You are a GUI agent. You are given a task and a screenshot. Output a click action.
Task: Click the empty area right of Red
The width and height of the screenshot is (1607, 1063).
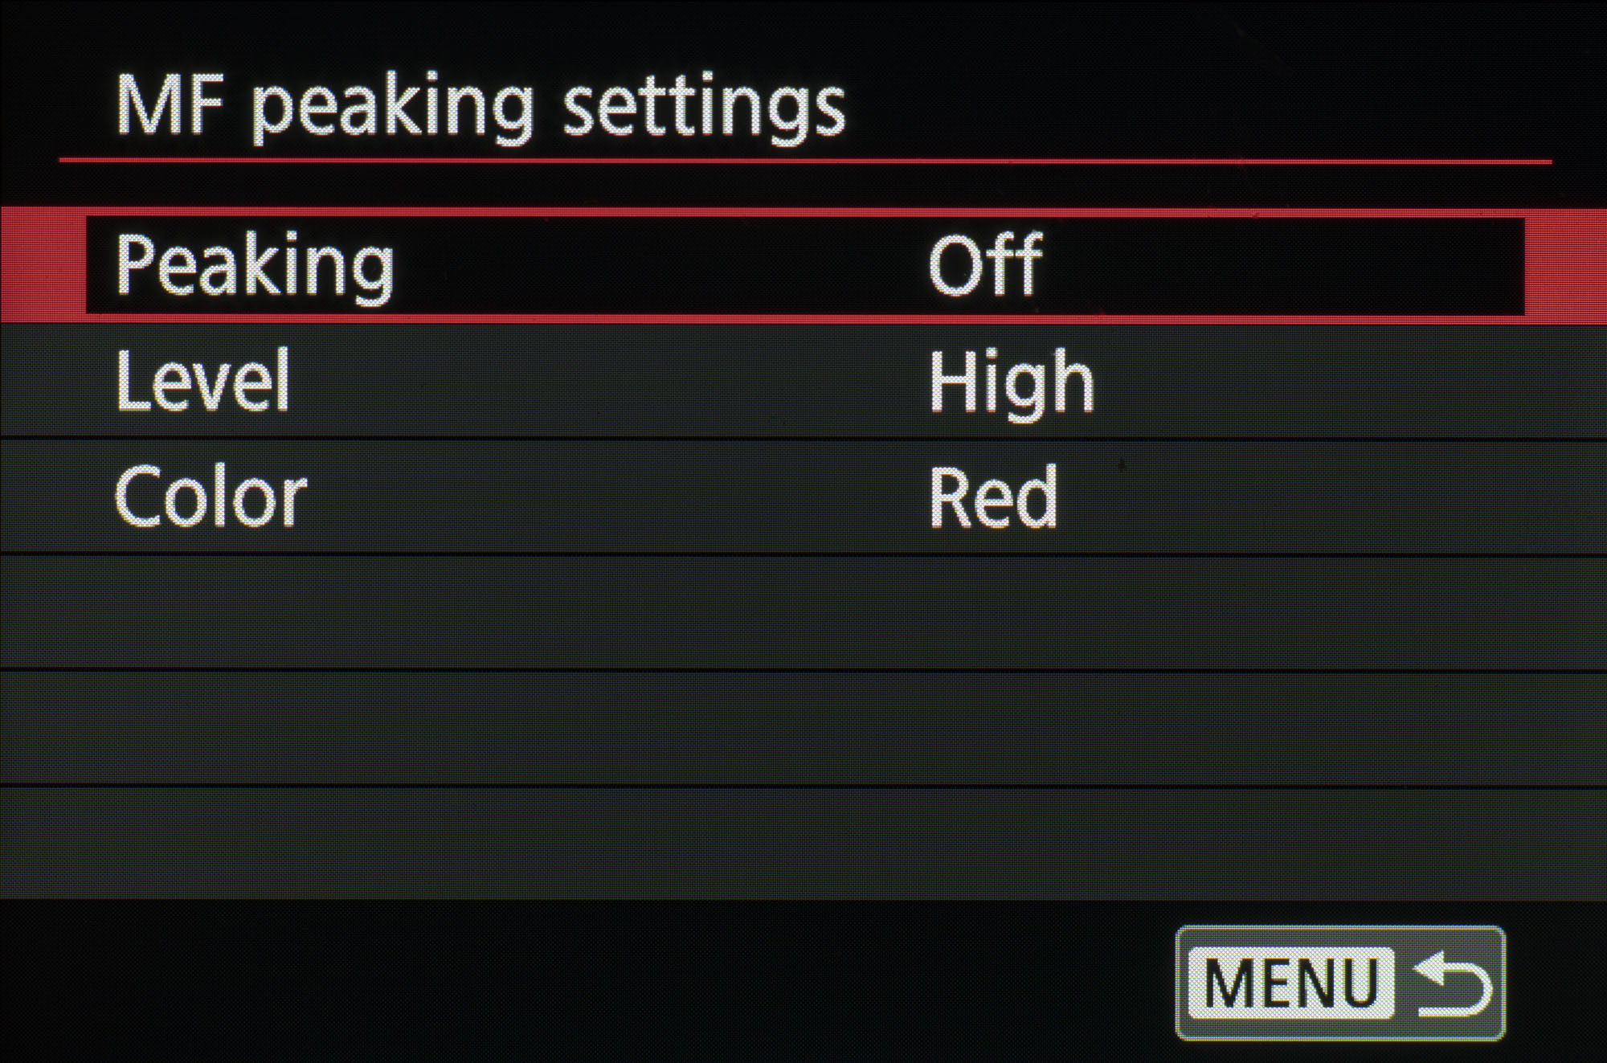coord(1334,497)
